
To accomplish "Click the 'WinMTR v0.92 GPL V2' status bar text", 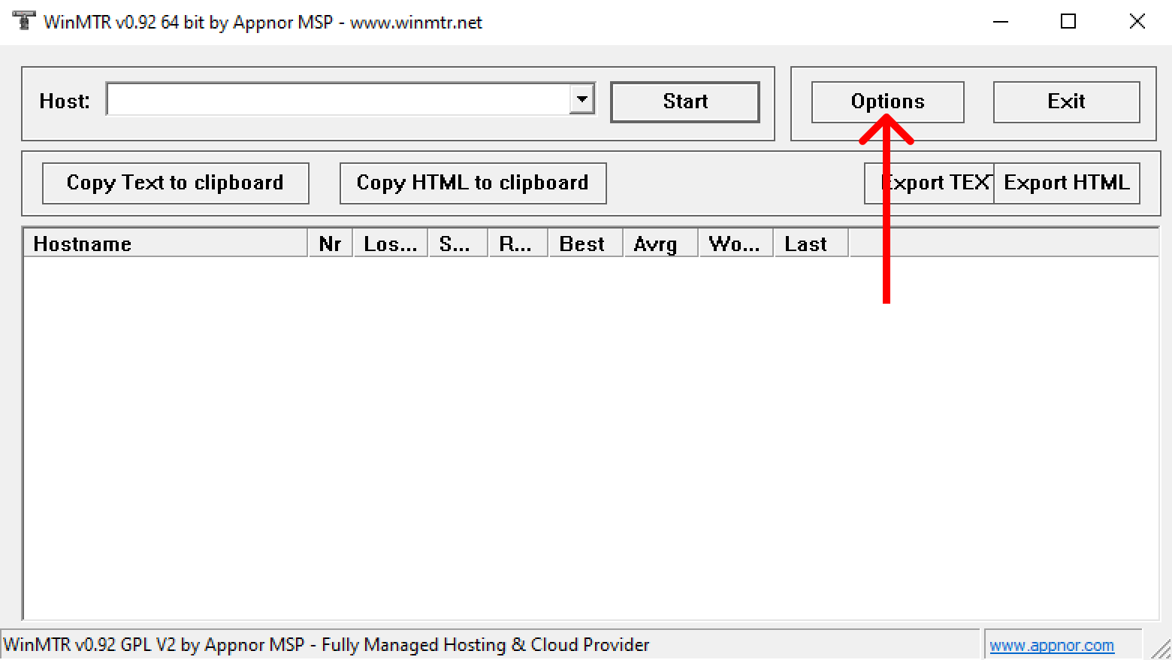I will click(326, 645).
